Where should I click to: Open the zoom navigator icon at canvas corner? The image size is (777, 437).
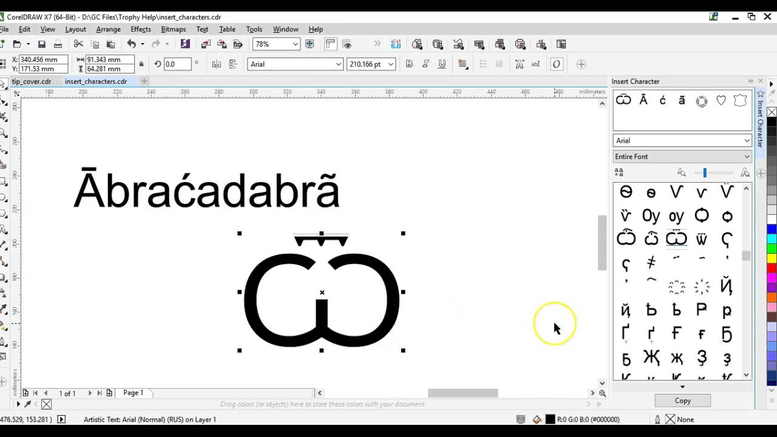602,393
